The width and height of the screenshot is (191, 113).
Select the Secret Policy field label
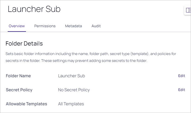[19, 90]
